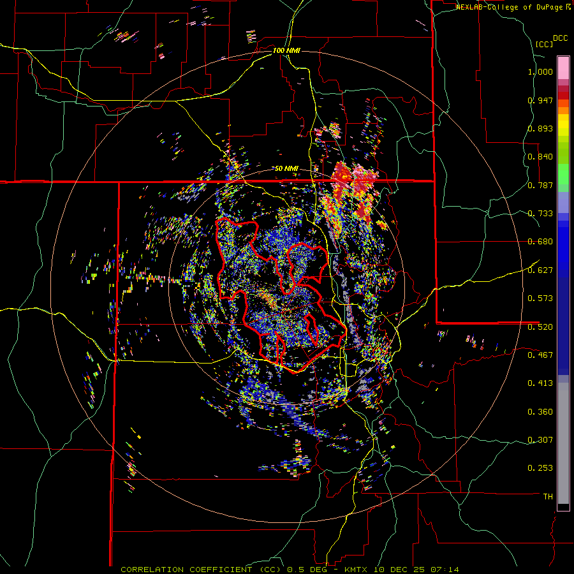
Task: Click the 0.307 legend value
Action: [540, 439]
